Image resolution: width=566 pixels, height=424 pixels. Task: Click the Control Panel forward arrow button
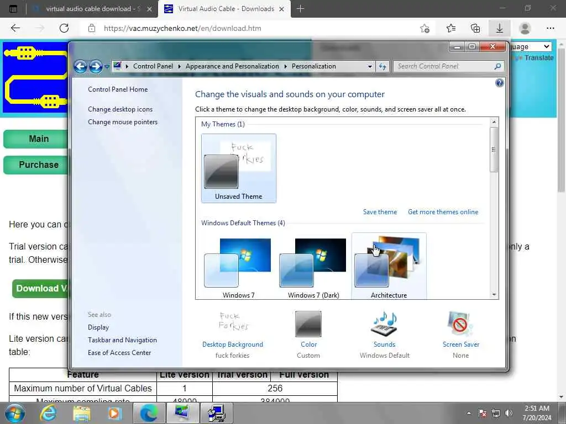pos(96,67)
